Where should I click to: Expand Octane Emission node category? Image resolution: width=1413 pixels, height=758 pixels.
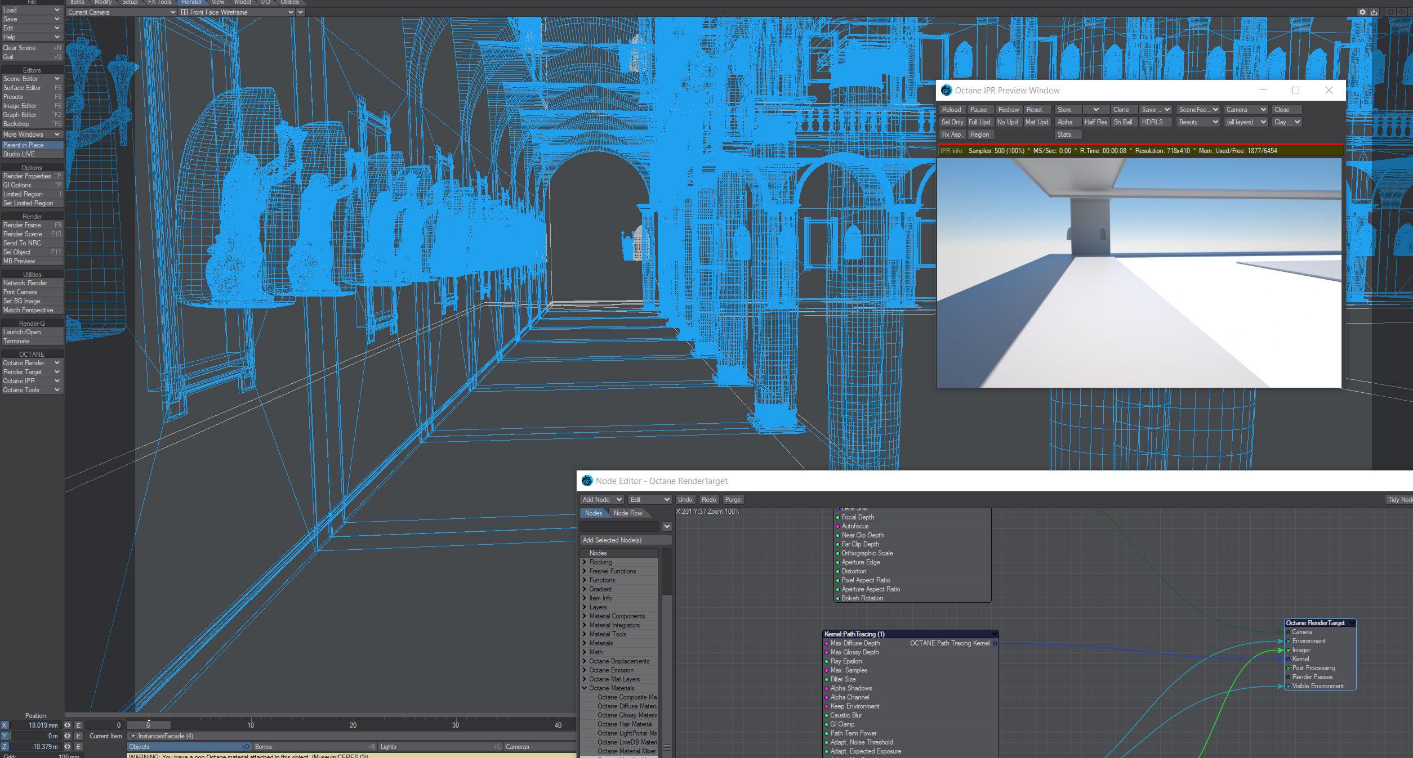coord(585,670)
